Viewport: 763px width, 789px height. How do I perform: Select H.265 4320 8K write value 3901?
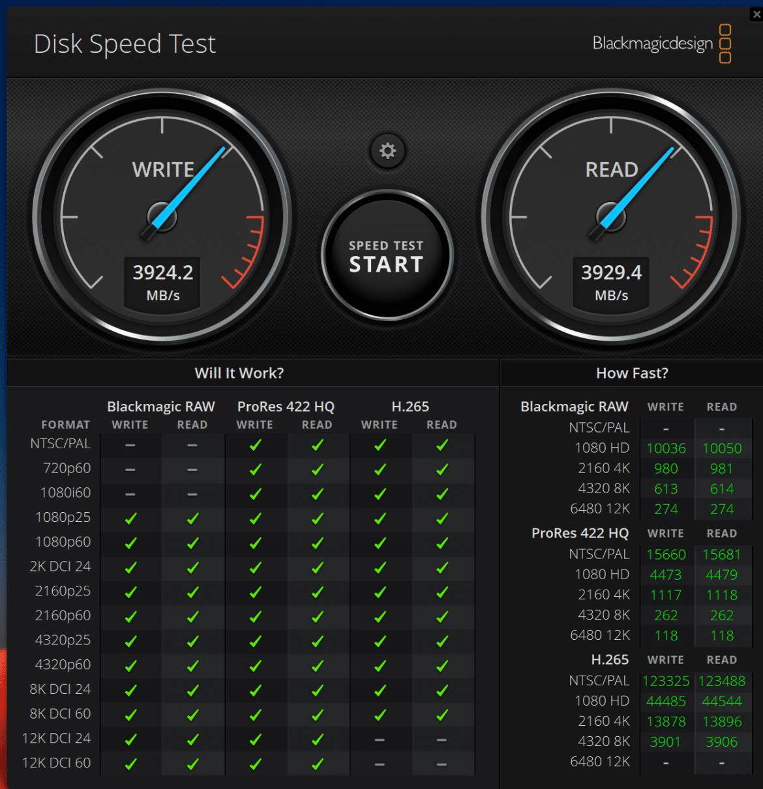666,741
